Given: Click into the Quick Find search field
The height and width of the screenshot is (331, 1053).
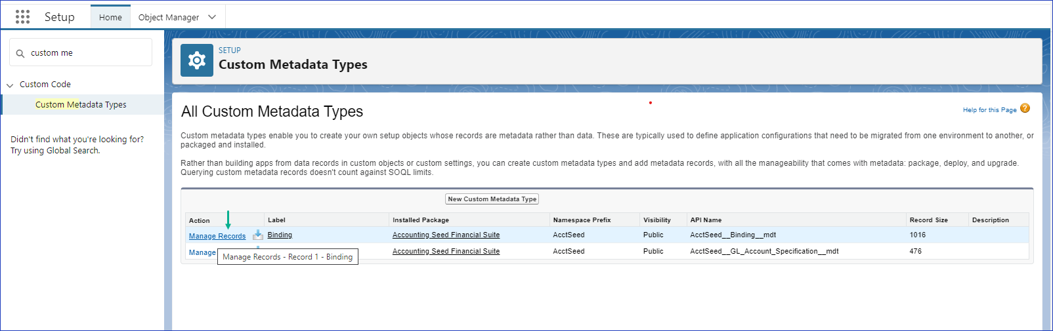Looking at the screenshot, I should coord(89,53).
